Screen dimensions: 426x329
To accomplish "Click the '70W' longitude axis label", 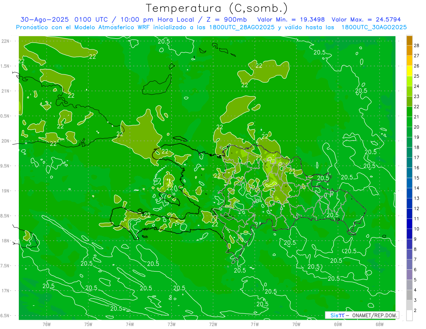I will pos(296,324).
